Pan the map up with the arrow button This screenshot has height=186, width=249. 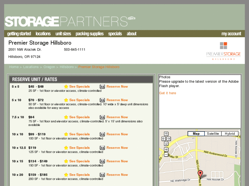pyautogui.click(x=166, y=134)
